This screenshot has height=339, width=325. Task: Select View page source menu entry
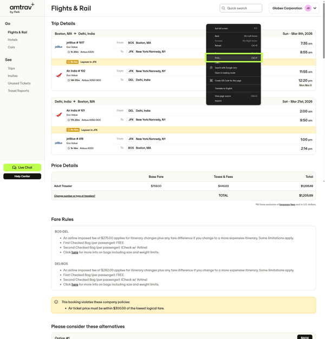point(223,96)
